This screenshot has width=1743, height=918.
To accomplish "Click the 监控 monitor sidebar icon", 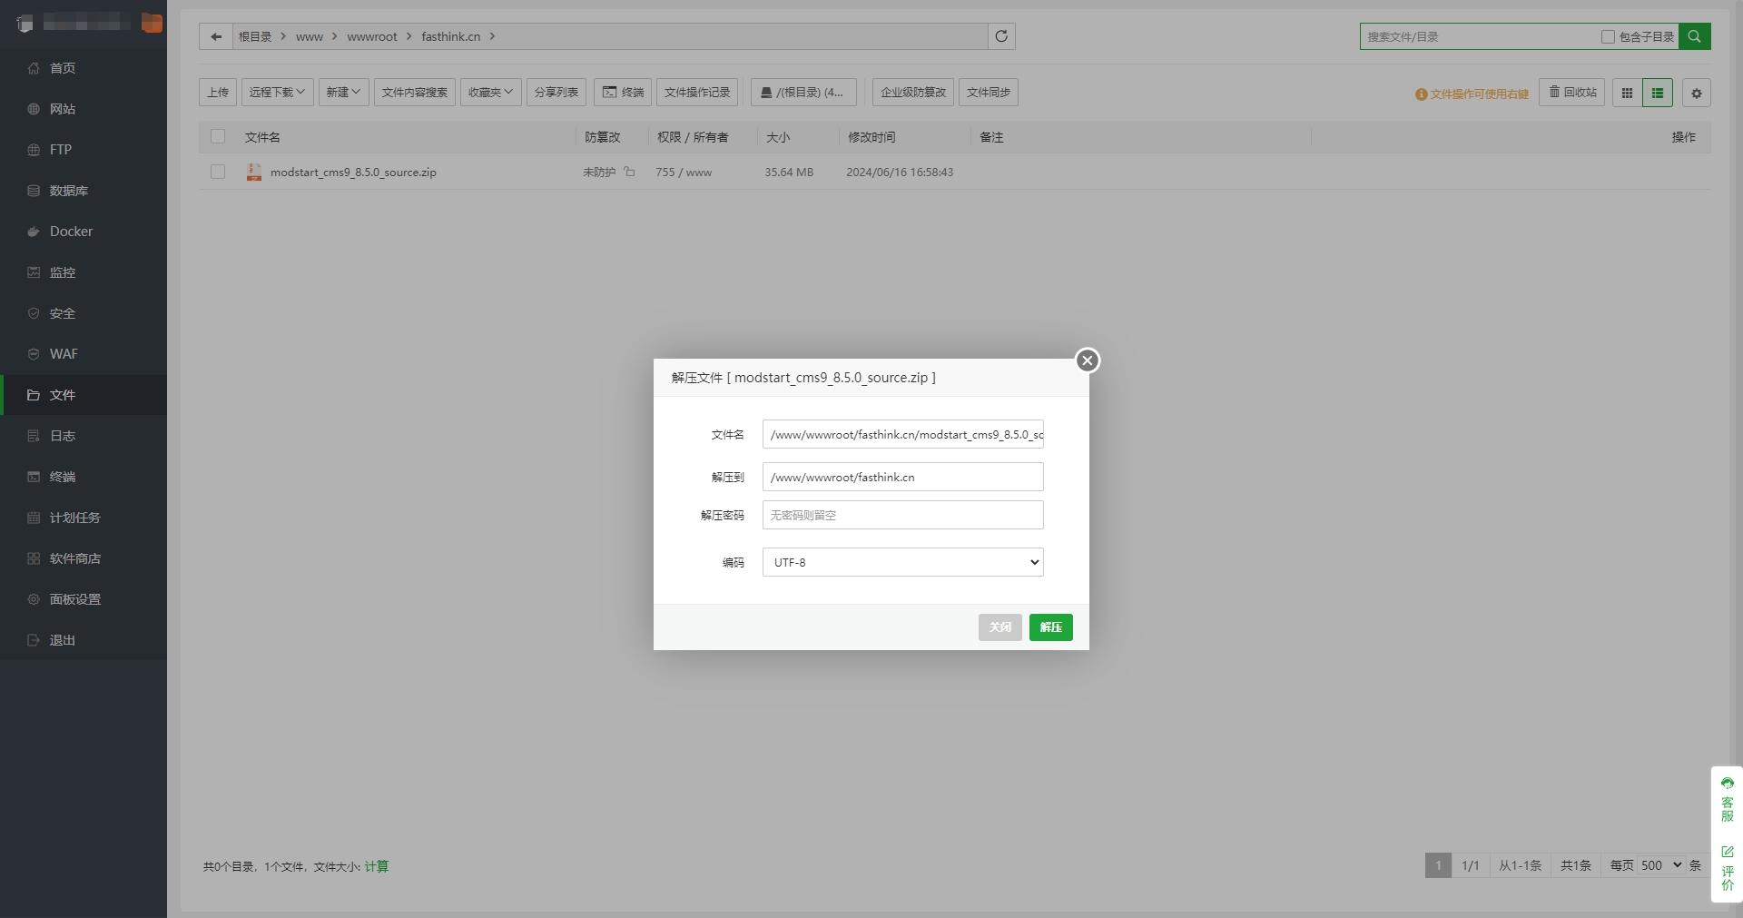I will (x=34, y=272).
